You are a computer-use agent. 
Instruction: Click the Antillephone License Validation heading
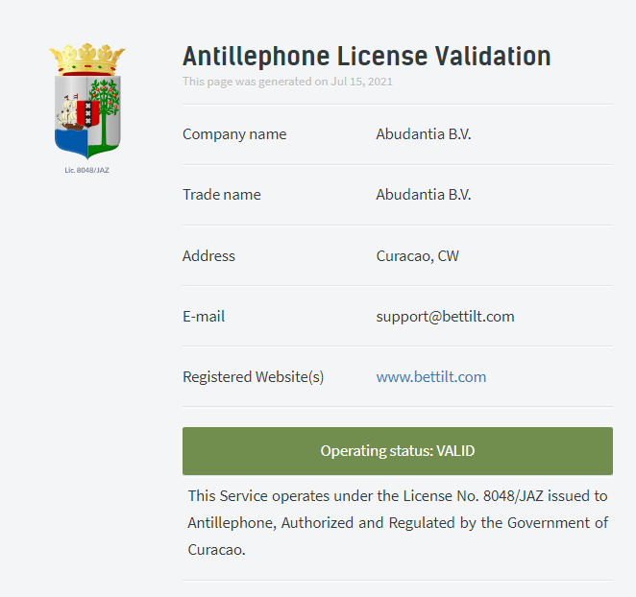click(367, 56)
